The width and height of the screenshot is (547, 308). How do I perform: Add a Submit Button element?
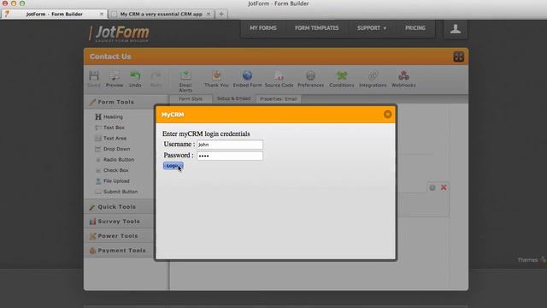pos(116,192)
